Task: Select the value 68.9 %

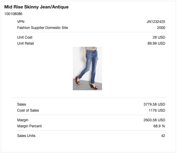Action: pos(159,126)
